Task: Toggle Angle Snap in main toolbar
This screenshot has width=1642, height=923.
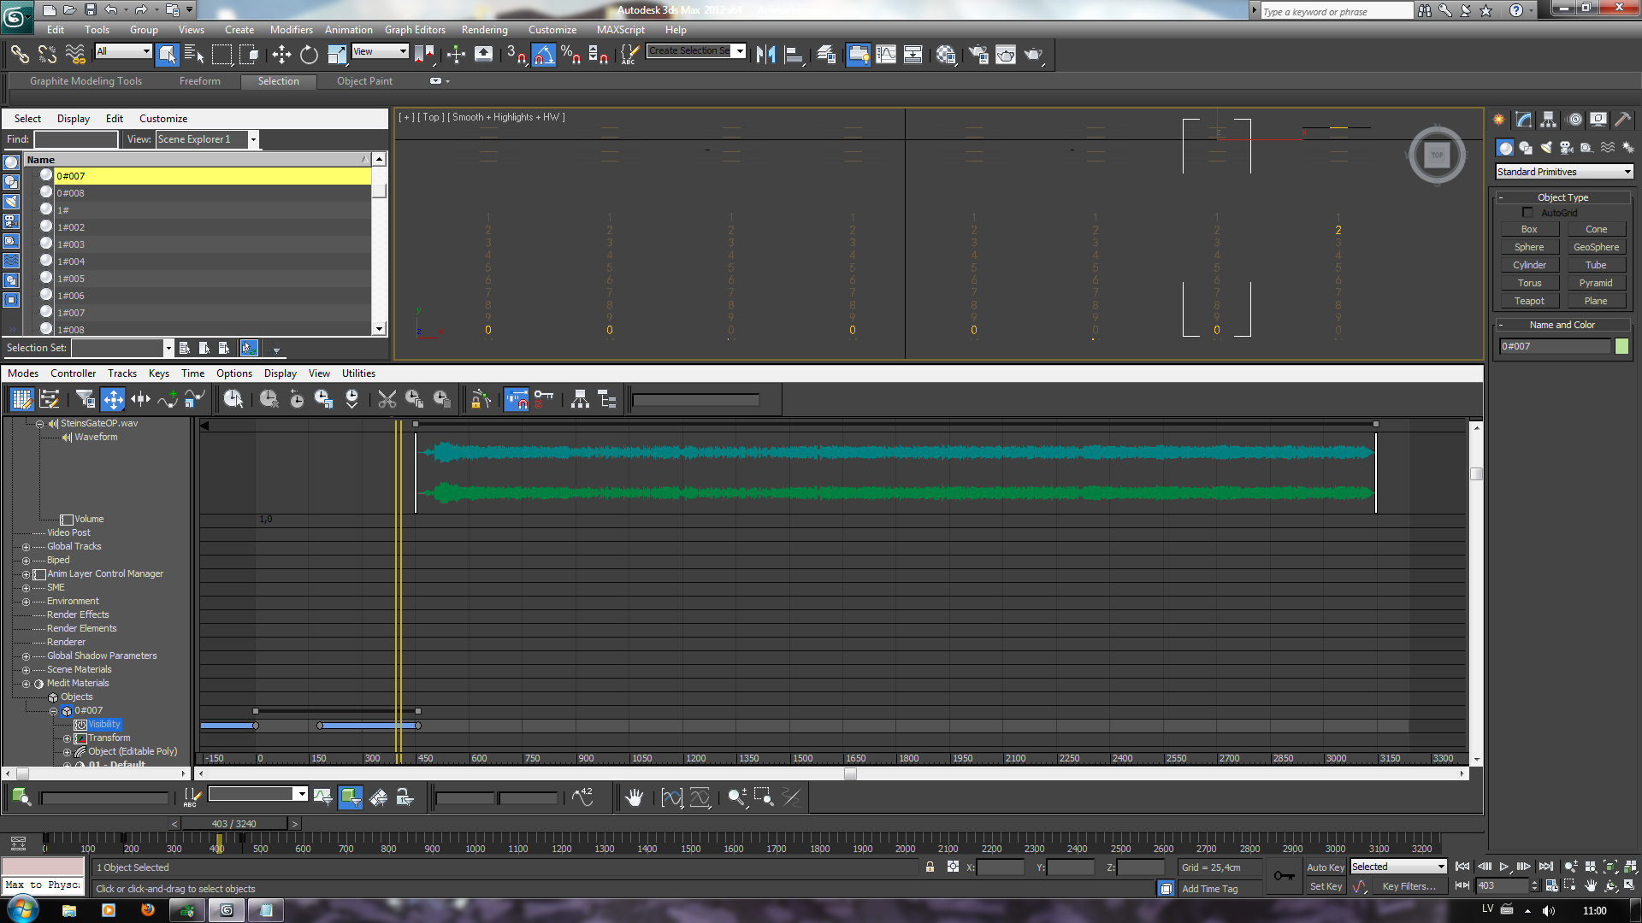Action: pos(544,55)
